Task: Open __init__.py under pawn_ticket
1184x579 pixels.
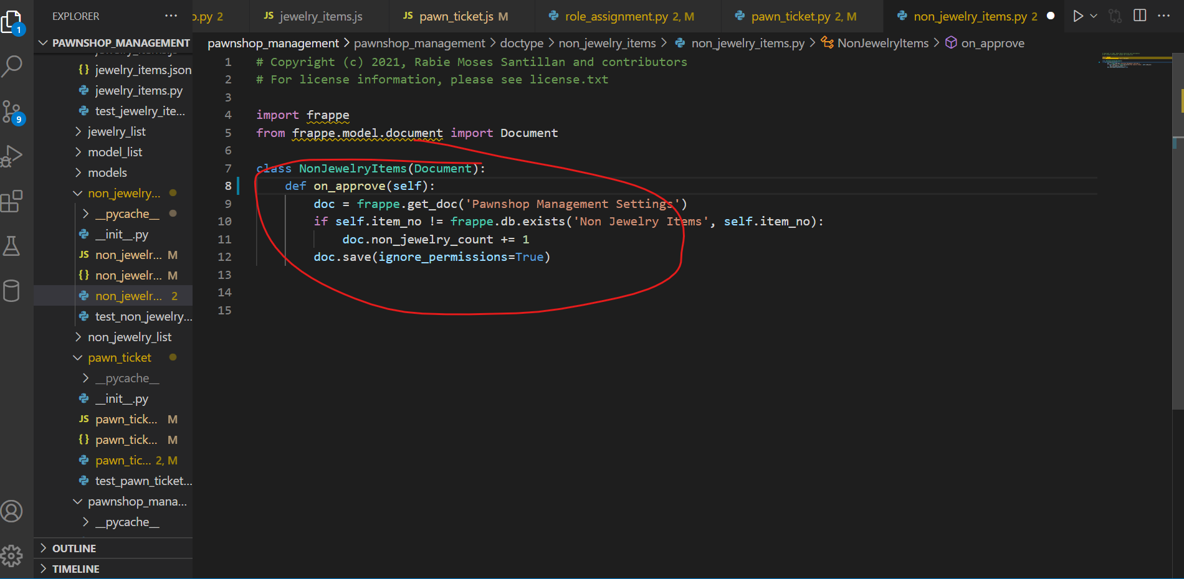Action: tap(113, 398)
